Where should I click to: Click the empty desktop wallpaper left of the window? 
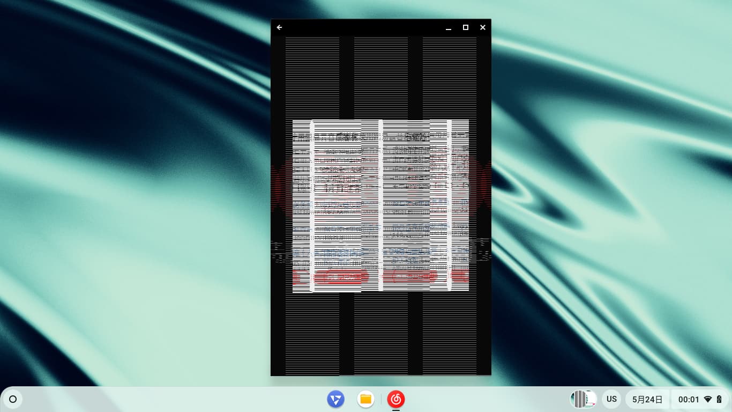[134, 215]
